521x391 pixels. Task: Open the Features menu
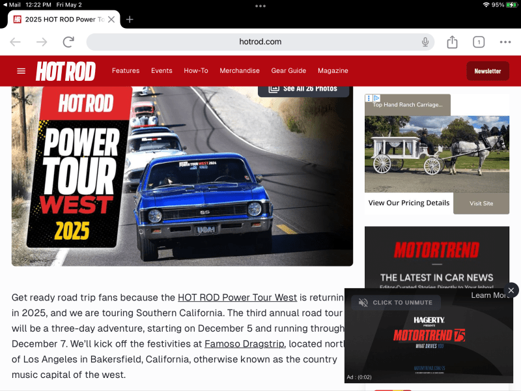[x=126, y=70]
